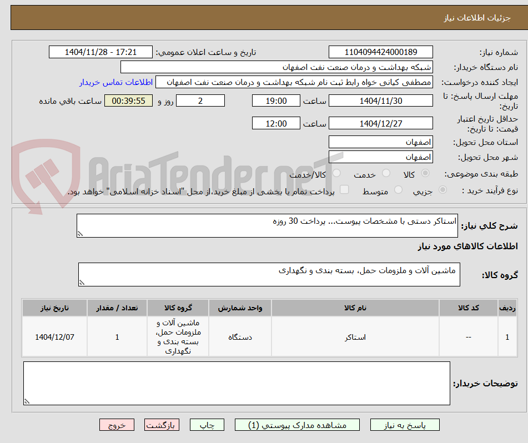Open buyer contact info link
528x443 pixels.
[x=116, y=83]
